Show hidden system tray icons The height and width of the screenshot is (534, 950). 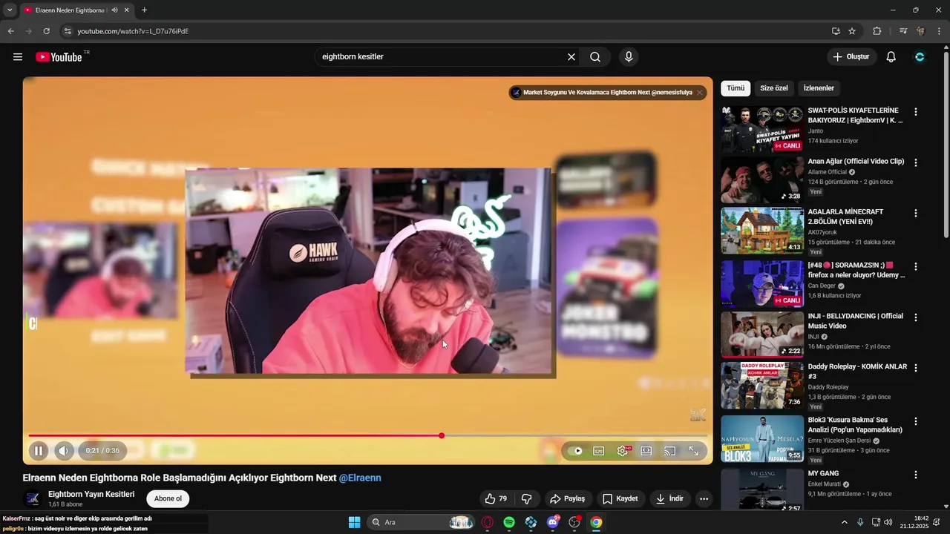point(844,522)
